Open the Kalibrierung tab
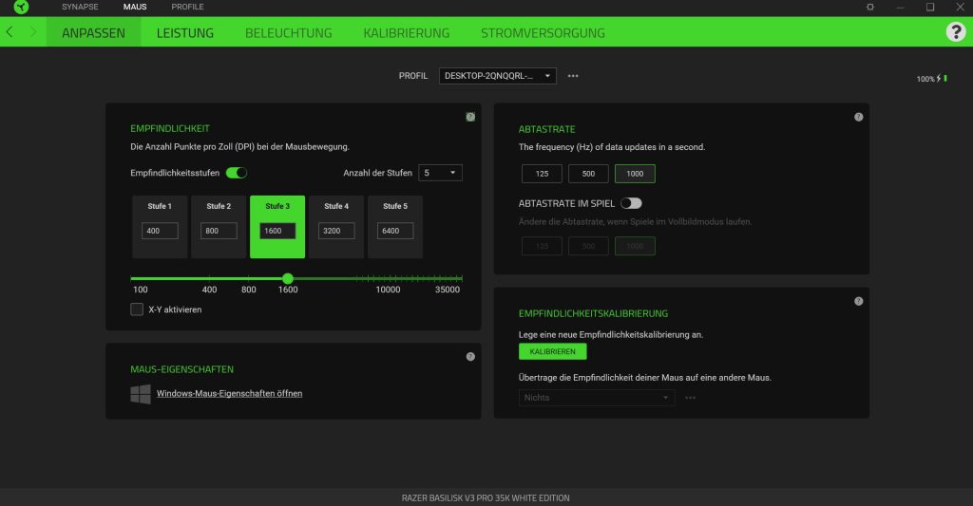This screenshot has width=973, height=506. pyautogui.click(x=407, y=32)
